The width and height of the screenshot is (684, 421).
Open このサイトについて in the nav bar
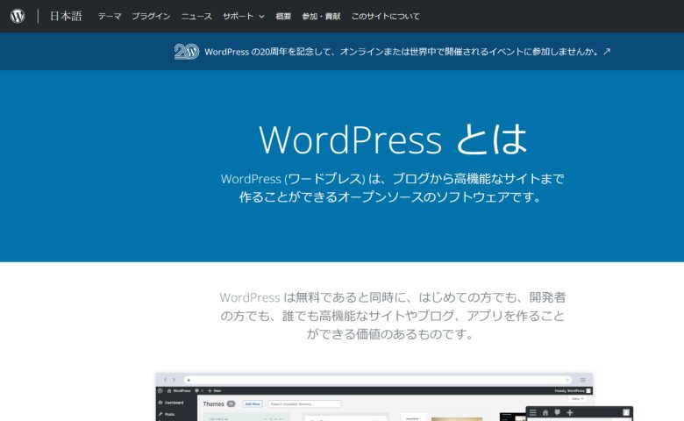[386, 16]
